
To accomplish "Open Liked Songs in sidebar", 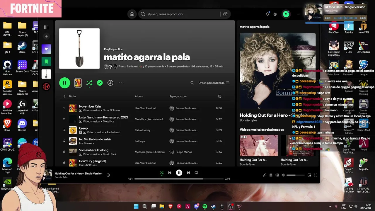I will click(x=46, y=49).
